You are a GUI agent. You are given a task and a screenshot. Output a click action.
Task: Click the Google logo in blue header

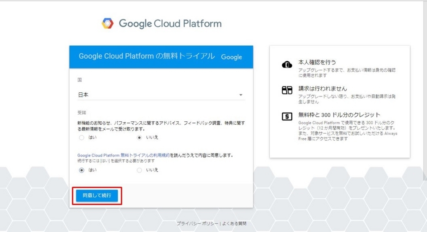click(x=231, y=57)
